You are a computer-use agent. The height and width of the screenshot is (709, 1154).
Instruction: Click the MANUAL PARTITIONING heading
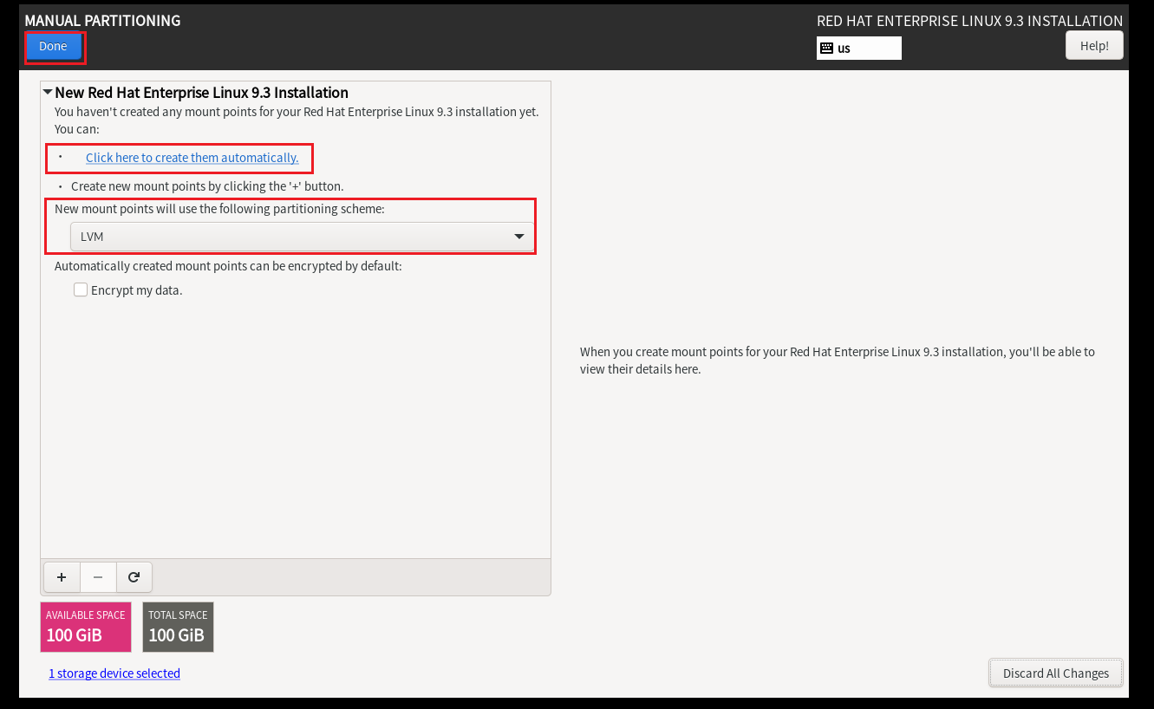[102, 21]
